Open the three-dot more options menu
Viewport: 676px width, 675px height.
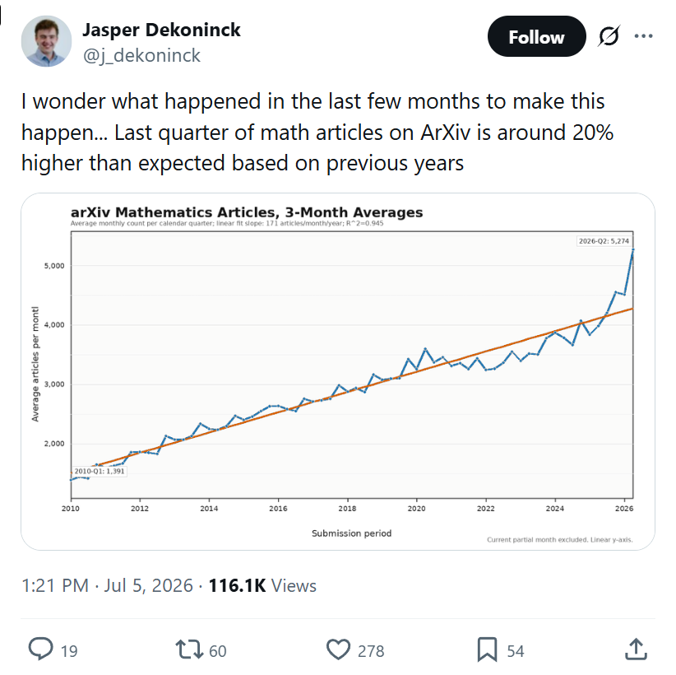[643, 36]
